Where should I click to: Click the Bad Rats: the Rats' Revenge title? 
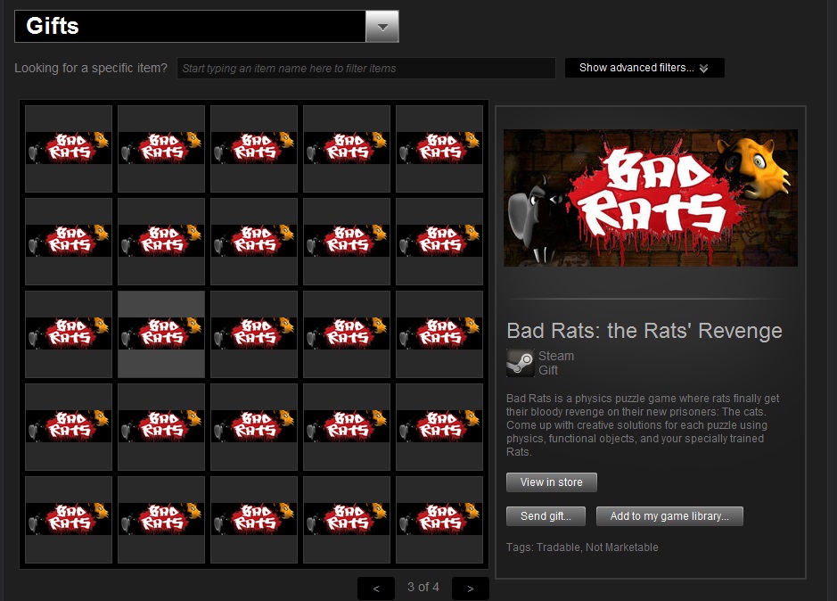pyautogui.click(x=644, y=331)
